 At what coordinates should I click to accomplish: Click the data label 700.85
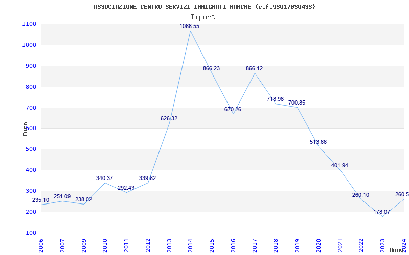click(297, 103)
